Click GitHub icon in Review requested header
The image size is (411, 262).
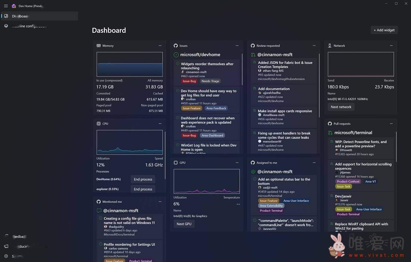pos(253,46)
